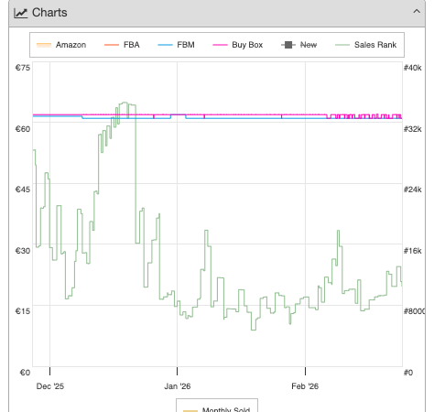Click the Jan '26 axis label
The width and height of the screenshot is (434, 412).
click(178, 386)
